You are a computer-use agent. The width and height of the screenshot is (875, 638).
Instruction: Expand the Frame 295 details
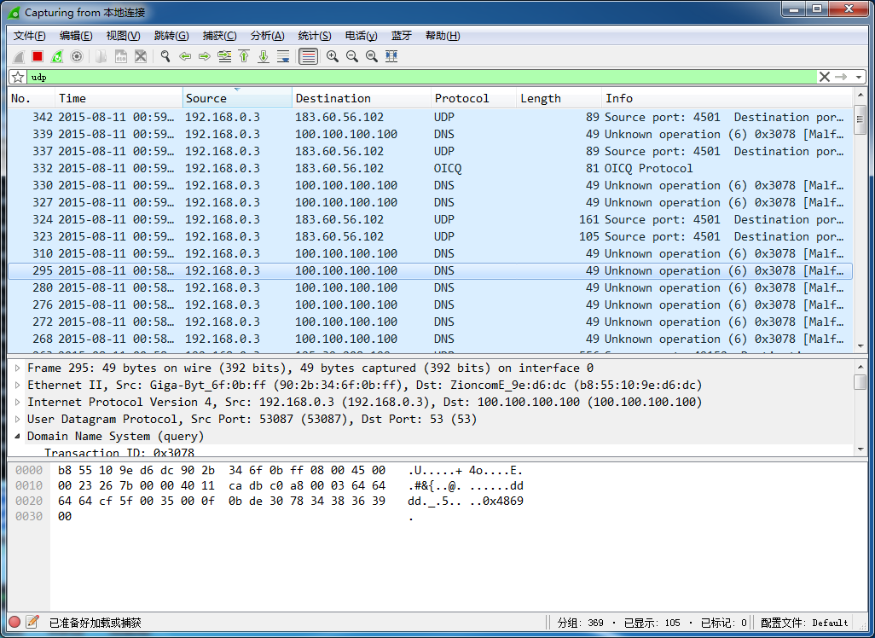click(19, 368)
